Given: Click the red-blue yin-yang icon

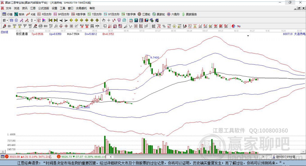Looking at the screenshot, I should coord(233,26).
